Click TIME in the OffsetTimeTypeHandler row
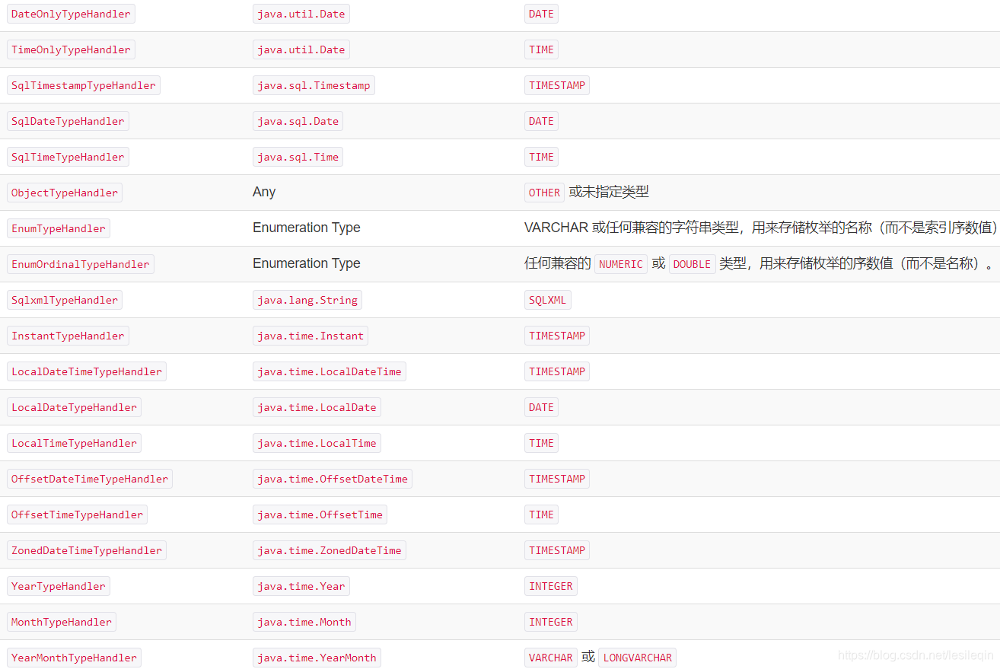 (x=542, y=514)
